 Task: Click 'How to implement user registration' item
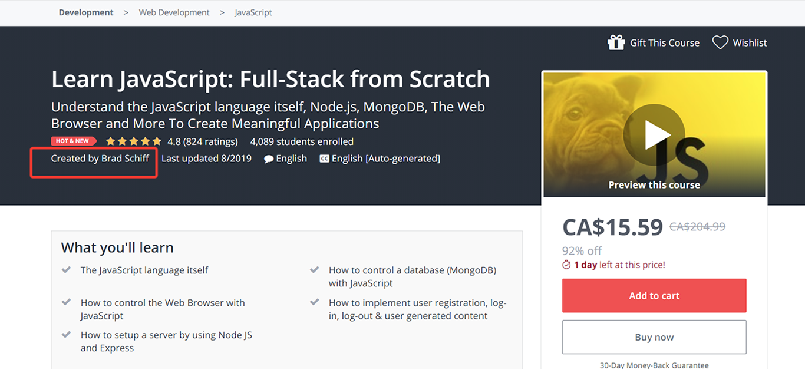(418, 309)
